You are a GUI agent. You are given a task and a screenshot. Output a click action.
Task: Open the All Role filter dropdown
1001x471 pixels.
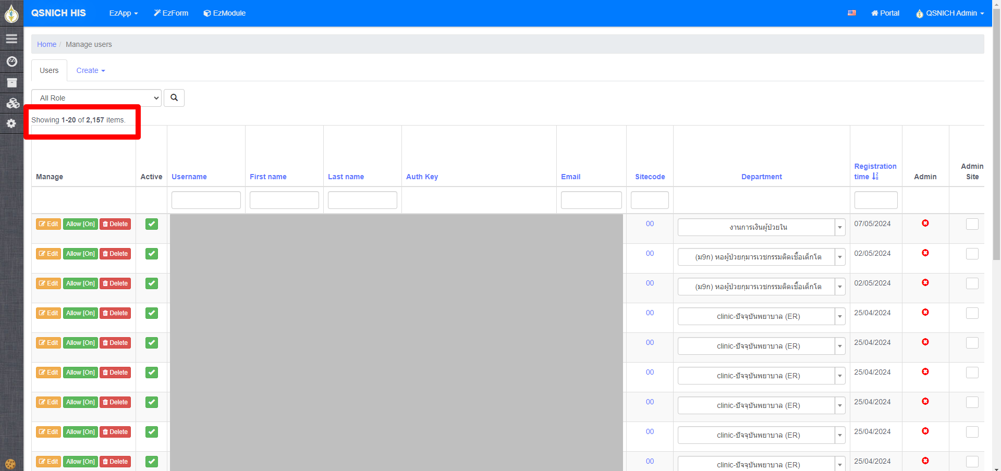click(96, 98)
